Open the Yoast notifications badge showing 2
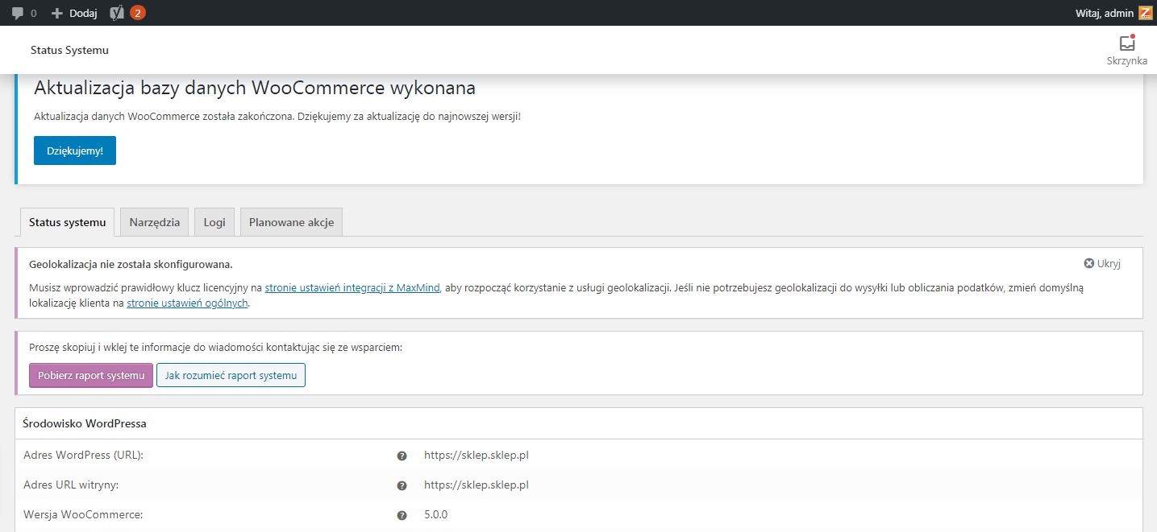Screen dimensions: 1157x532 tap(138, 13)
